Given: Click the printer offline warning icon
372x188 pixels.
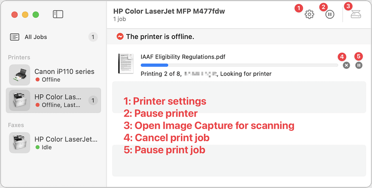Looking at the screenshot, I should tap(120, 36).
